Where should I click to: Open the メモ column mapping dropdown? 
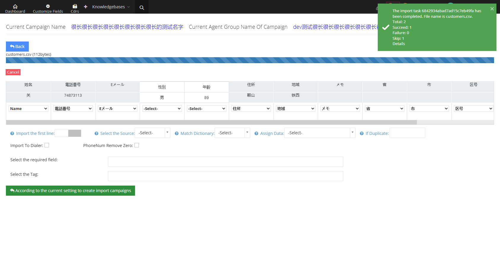(340, 109)
